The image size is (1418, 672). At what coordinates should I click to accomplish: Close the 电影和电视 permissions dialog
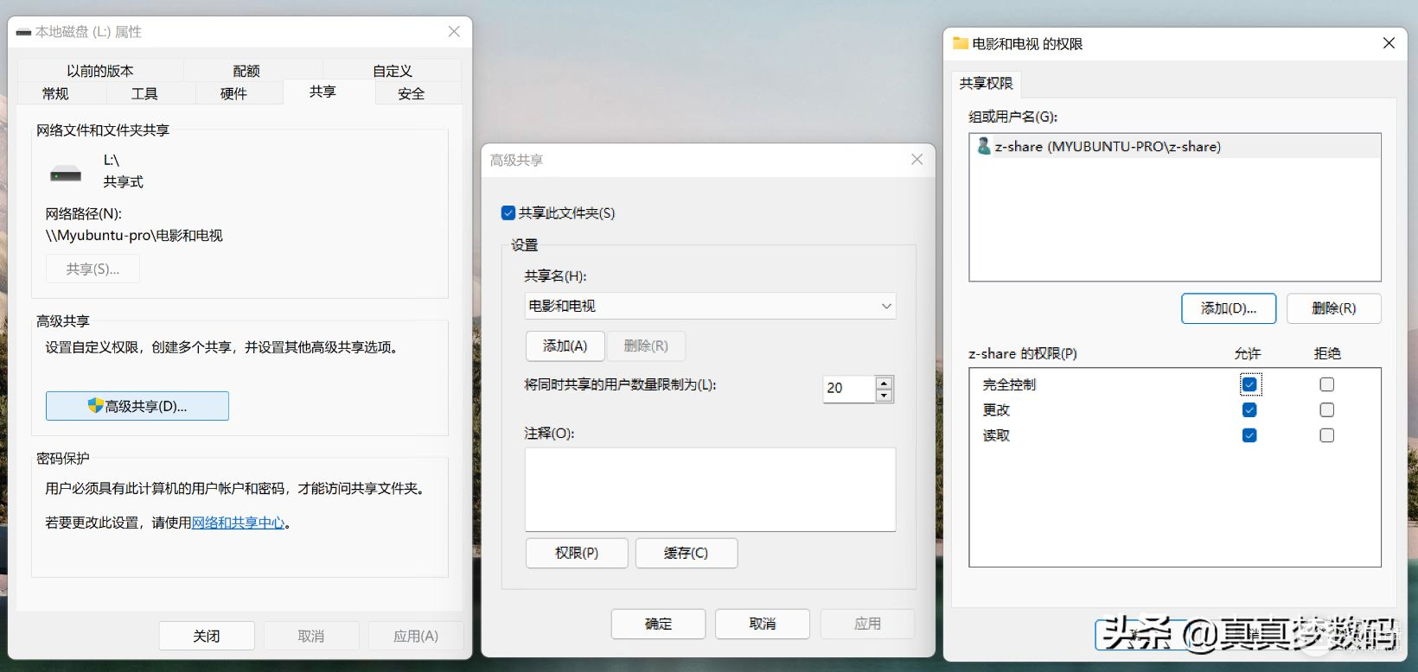click(x=1389, y=43)
